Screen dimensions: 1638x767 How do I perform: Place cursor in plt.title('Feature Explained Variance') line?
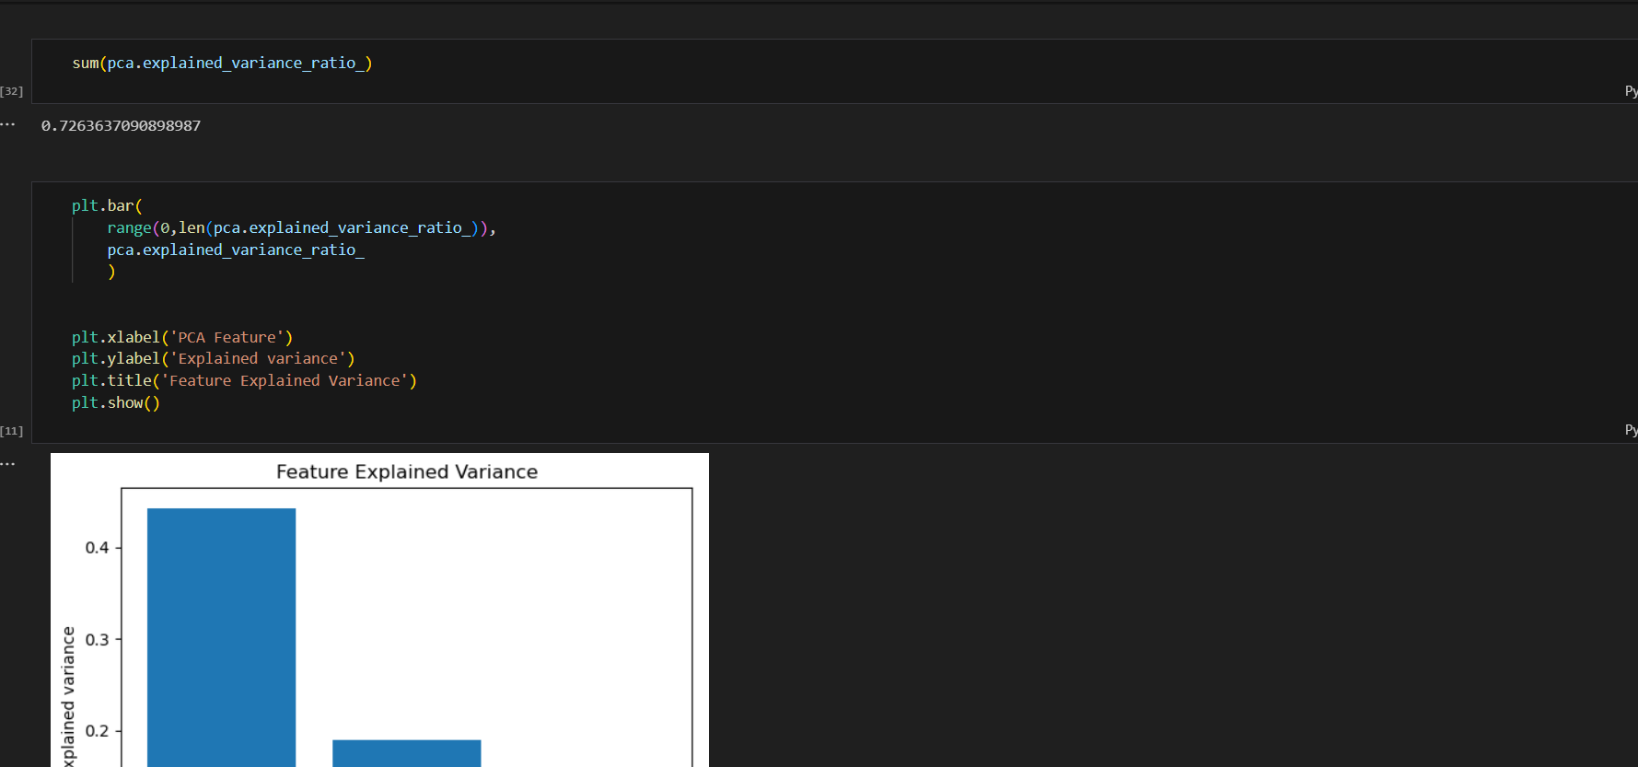pos(244,380)
